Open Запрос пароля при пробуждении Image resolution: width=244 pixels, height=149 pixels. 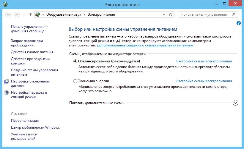[x=27, y=43]
